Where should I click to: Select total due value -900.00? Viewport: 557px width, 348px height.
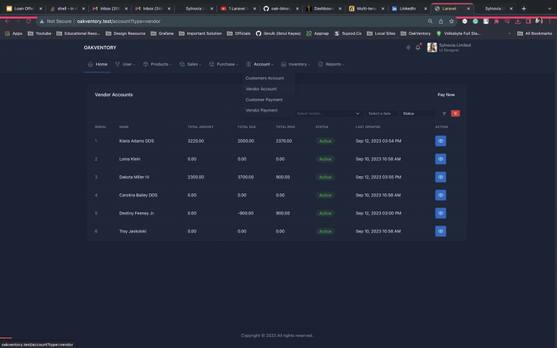(x=246, y=214)
